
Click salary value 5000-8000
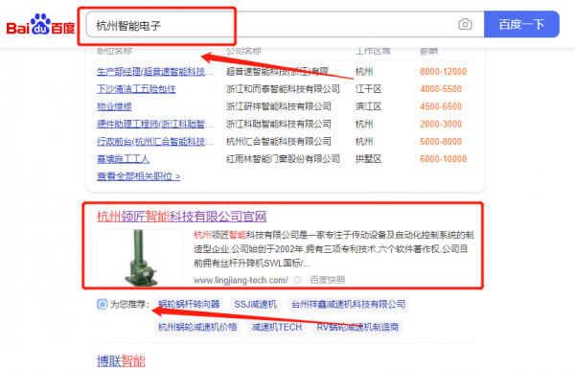pos(441,142)
